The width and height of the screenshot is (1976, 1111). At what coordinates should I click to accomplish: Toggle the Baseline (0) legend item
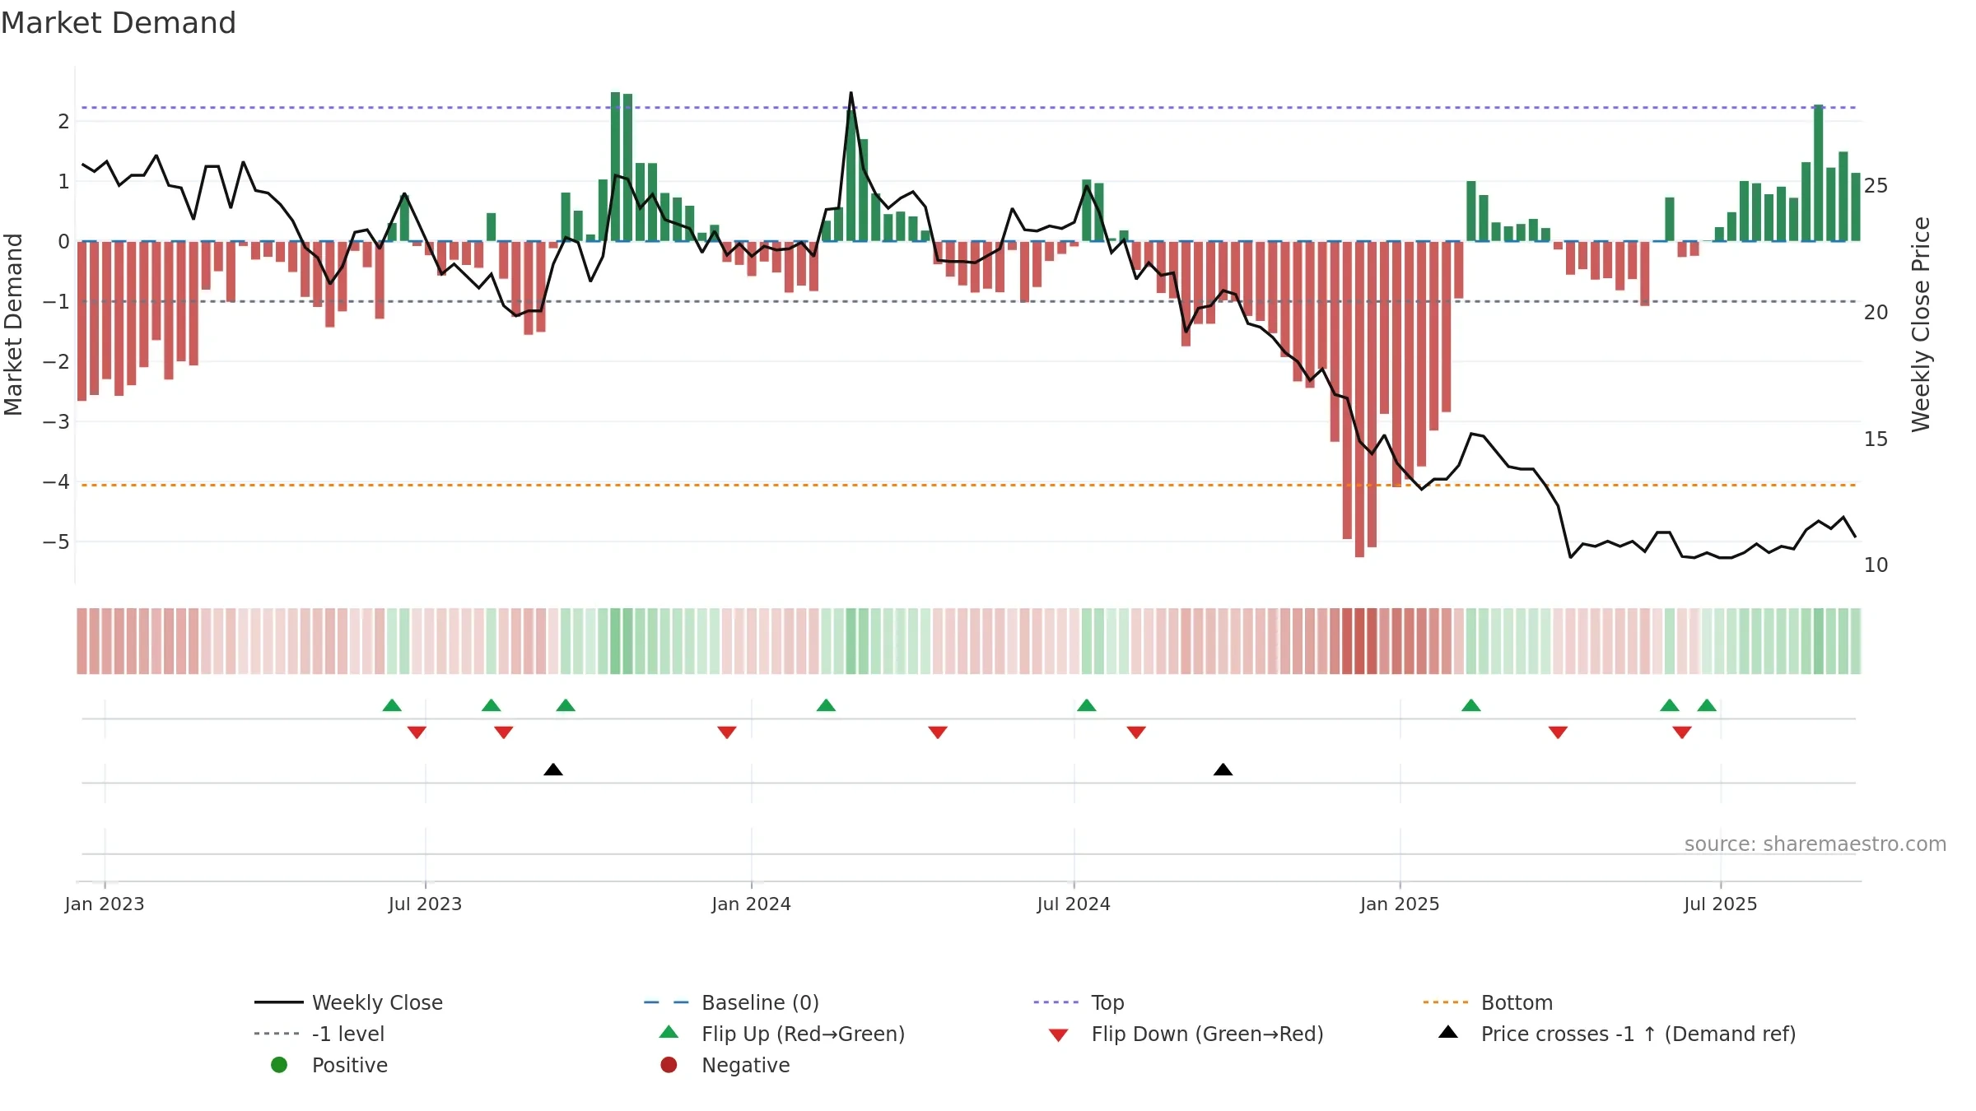point(731,1002)
